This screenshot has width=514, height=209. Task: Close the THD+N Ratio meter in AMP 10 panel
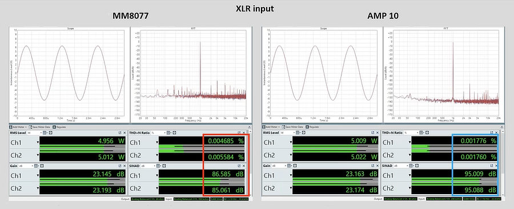(x=496, y=132)
